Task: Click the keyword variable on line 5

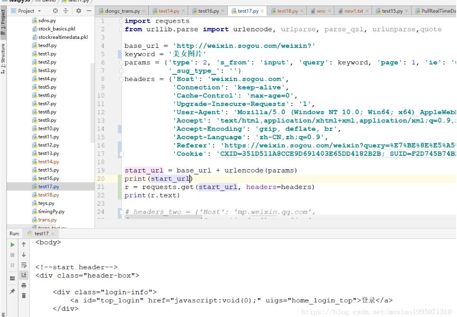Action: point(140,54)
